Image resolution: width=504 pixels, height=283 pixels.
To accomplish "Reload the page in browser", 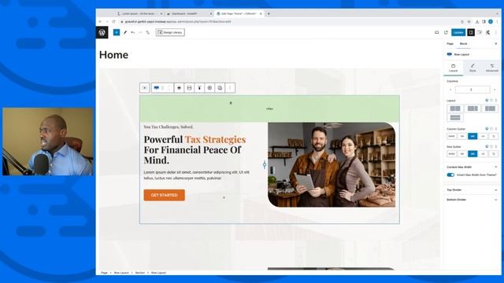I will (113, 22).
